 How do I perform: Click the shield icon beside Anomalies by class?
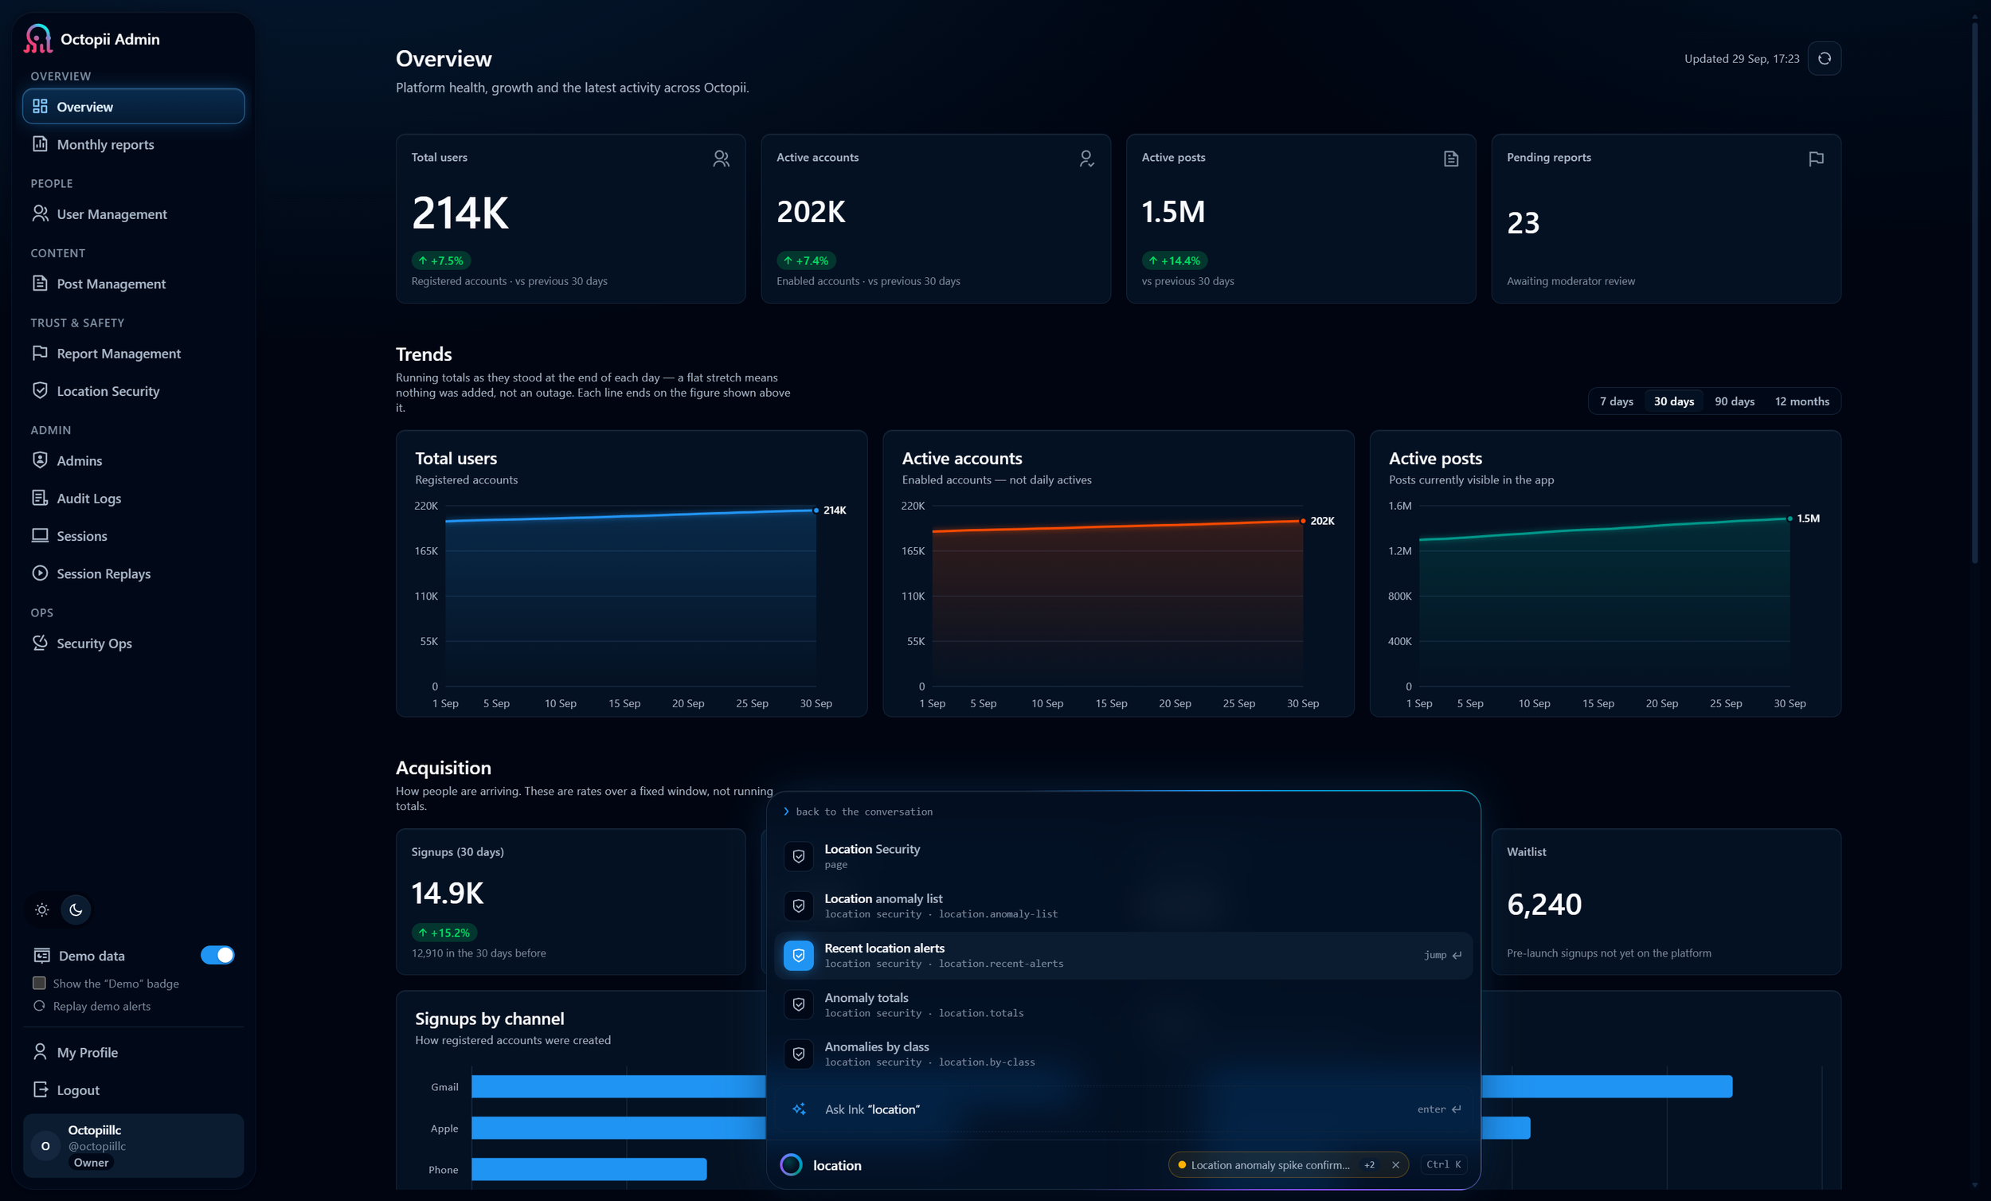coord(798,1053)
